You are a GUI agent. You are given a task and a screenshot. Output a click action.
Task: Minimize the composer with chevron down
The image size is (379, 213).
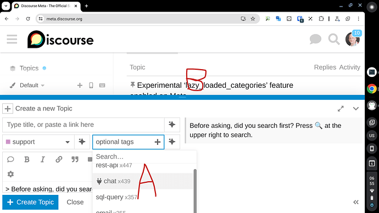pos(356,109)
